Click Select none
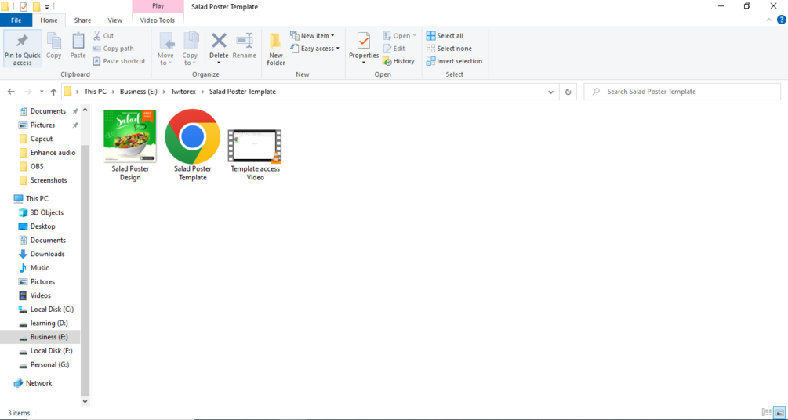 pos(448,49)
